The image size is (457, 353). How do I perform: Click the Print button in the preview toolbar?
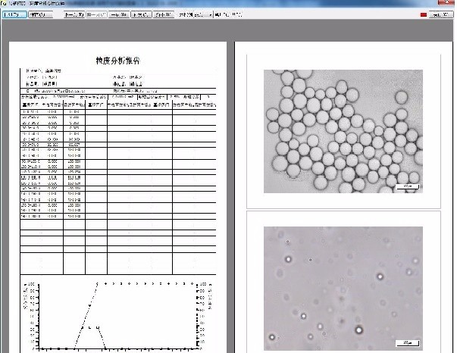point(15,14)
